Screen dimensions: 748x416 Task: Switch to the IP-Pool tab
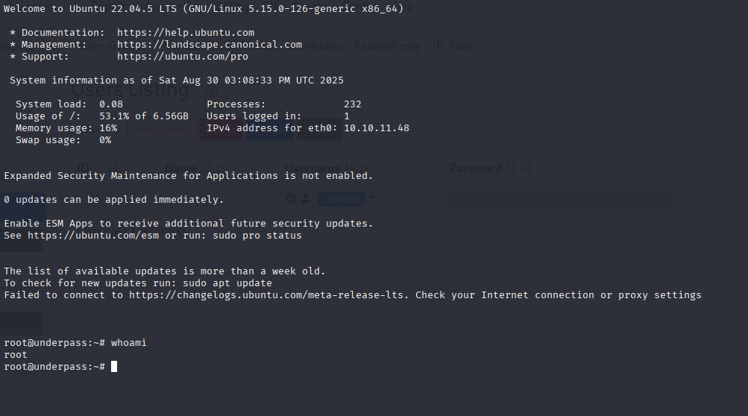click(452, 45)
